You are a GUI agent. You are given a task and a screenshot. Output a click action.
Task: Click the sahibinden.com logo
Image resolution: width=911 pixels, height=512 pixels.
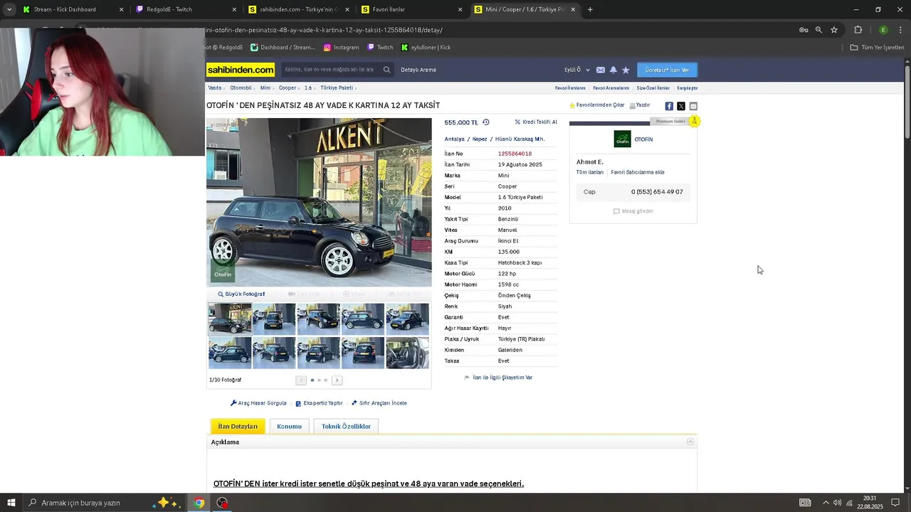(241, 70)
